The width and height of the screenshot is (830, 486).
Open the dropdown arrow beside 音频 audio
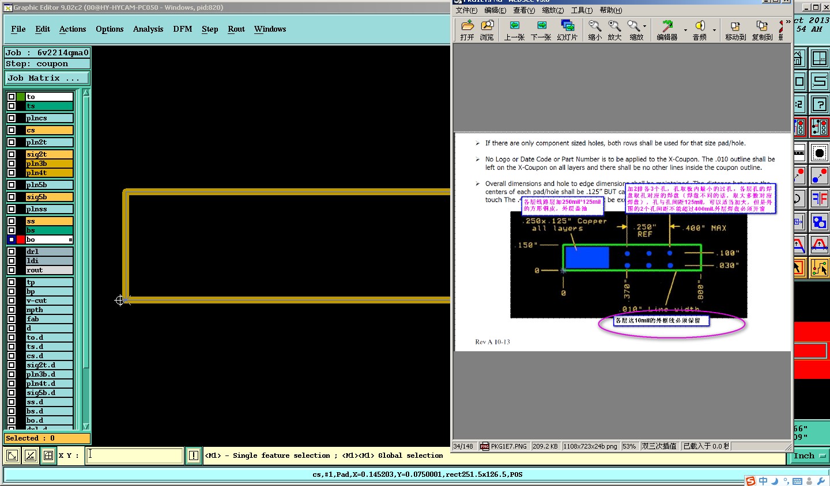[714, 30]
